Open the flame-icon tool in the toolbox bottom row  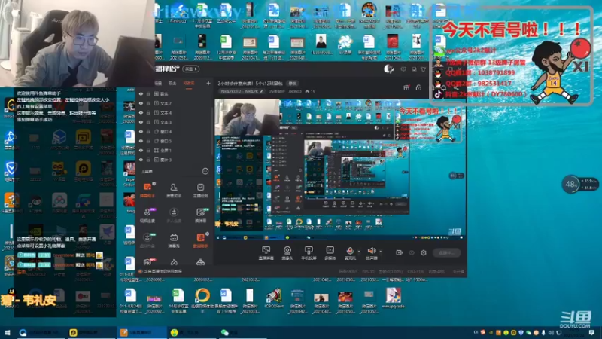pyautogui.click(x=174, y=262)
